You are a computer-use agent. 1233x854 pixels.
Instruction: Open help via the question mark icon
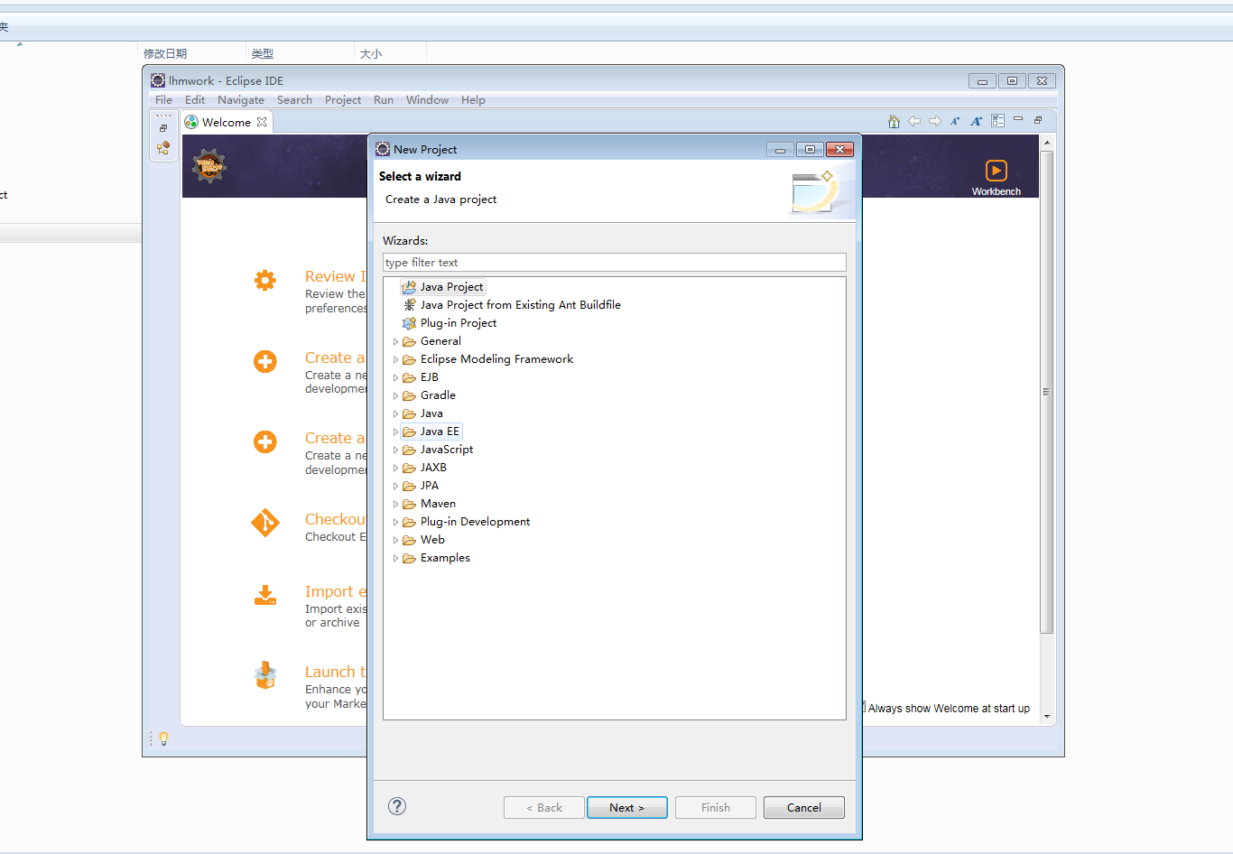click(397, 806)
